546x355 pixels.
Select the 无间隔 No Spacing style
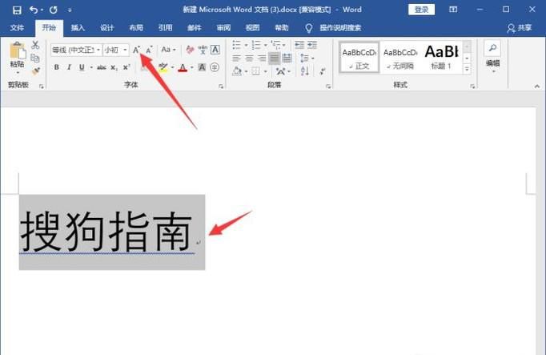pos(400,57)
